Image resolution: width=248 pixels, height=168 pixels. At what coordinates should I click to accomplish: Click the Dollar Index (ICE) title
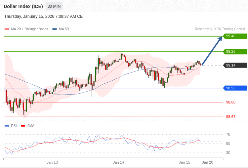23,6
